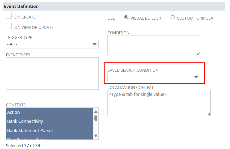Choose the Custom Formula radio option
The width and height of the screenshot is (230, 149).
(172, 17)
